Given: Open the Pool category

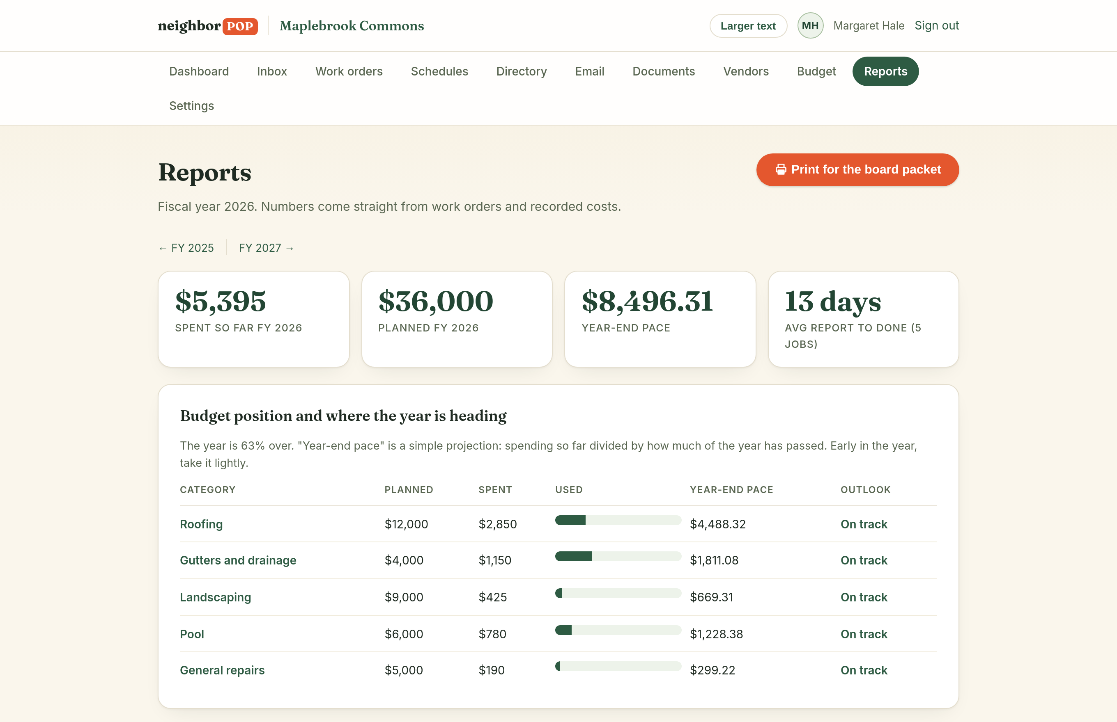Looking at the screenshot, I should click(x=191, y=634).
